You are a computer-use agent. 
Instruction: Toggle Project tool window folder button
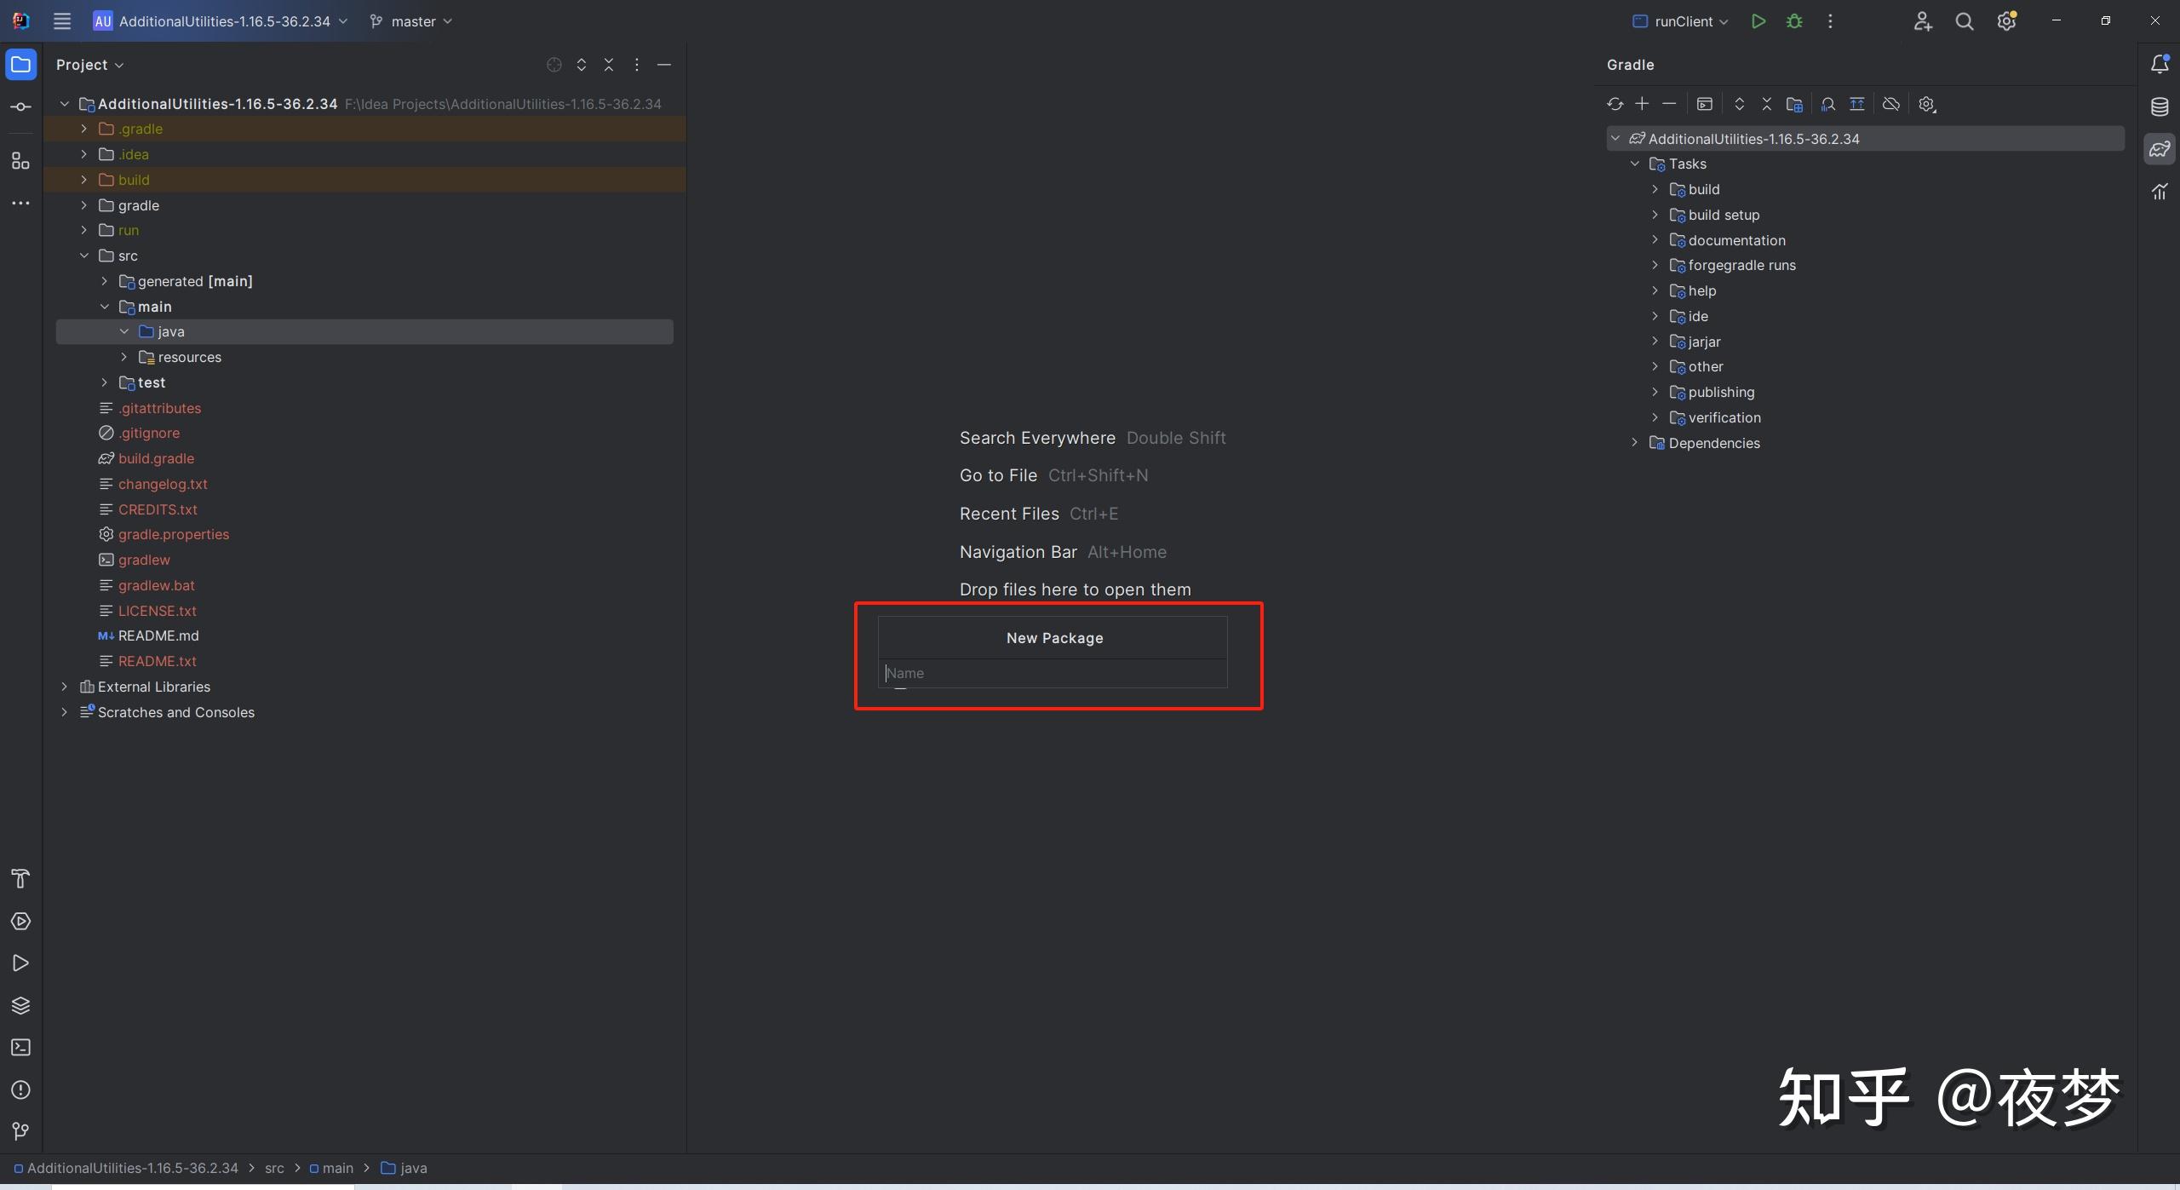coord(20,65)
